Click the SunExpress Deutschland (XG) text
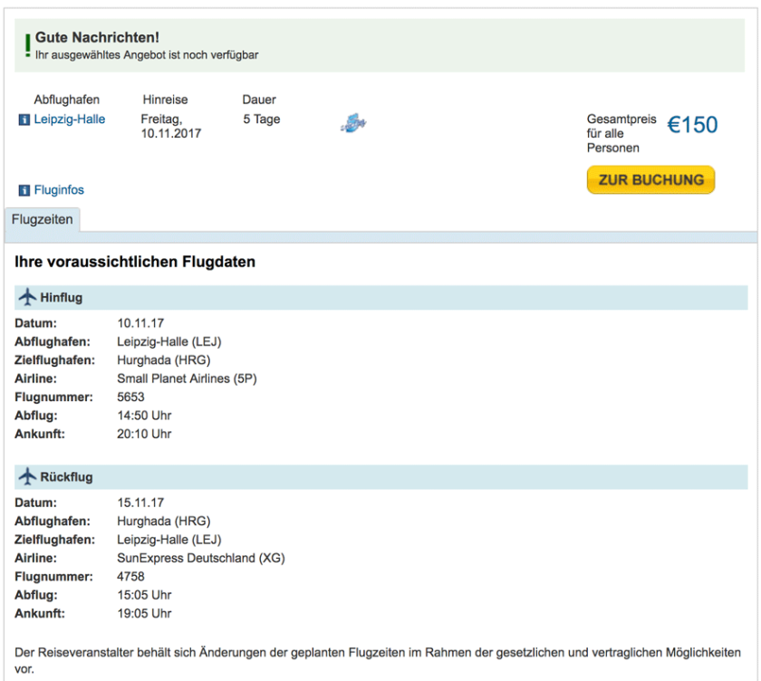The height and width of the screenshot is (681, 761). pos(200,558)
